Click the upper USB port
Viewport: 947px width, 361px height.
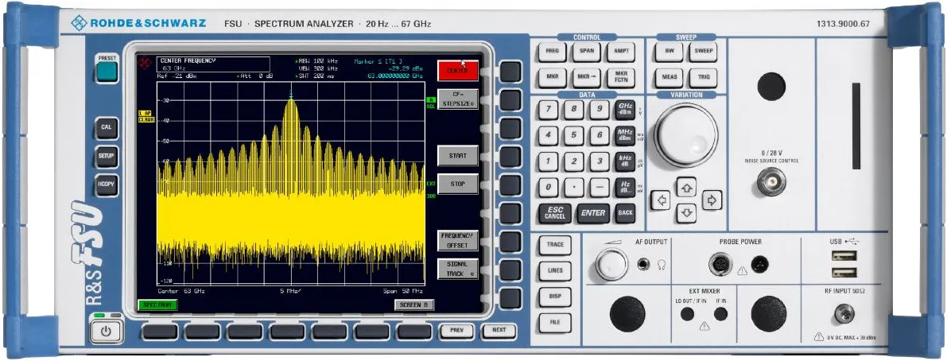[x=844, y=257]
